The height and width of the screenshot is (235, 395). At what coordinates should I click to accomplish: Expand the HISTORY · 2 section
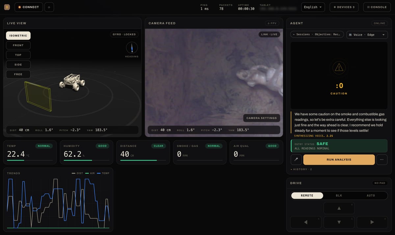click(301, 169)
